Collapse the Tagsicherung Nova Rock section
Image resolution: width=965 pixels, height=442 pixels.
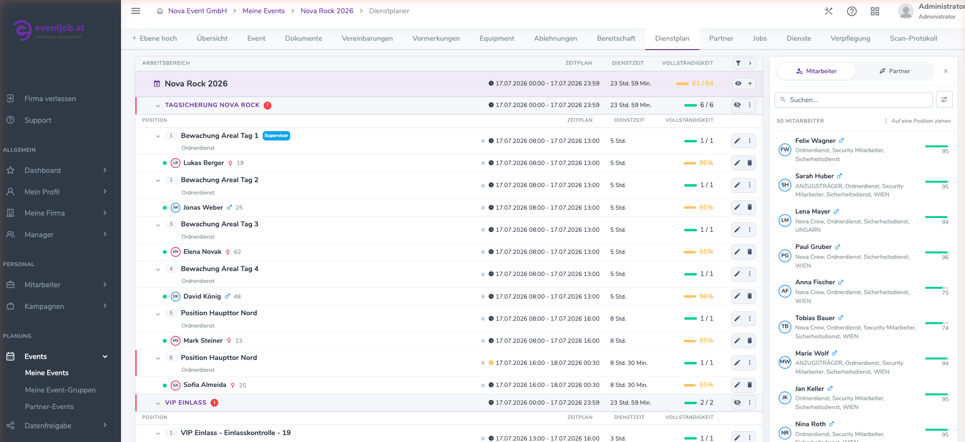(x=158, y=106)
